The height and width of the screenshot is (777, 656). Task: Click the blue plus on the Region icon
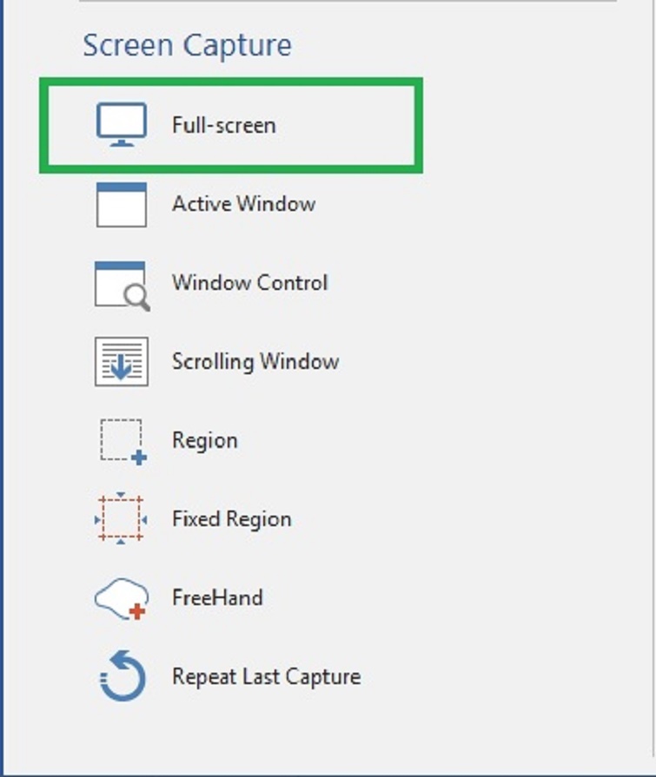[138, 457]
